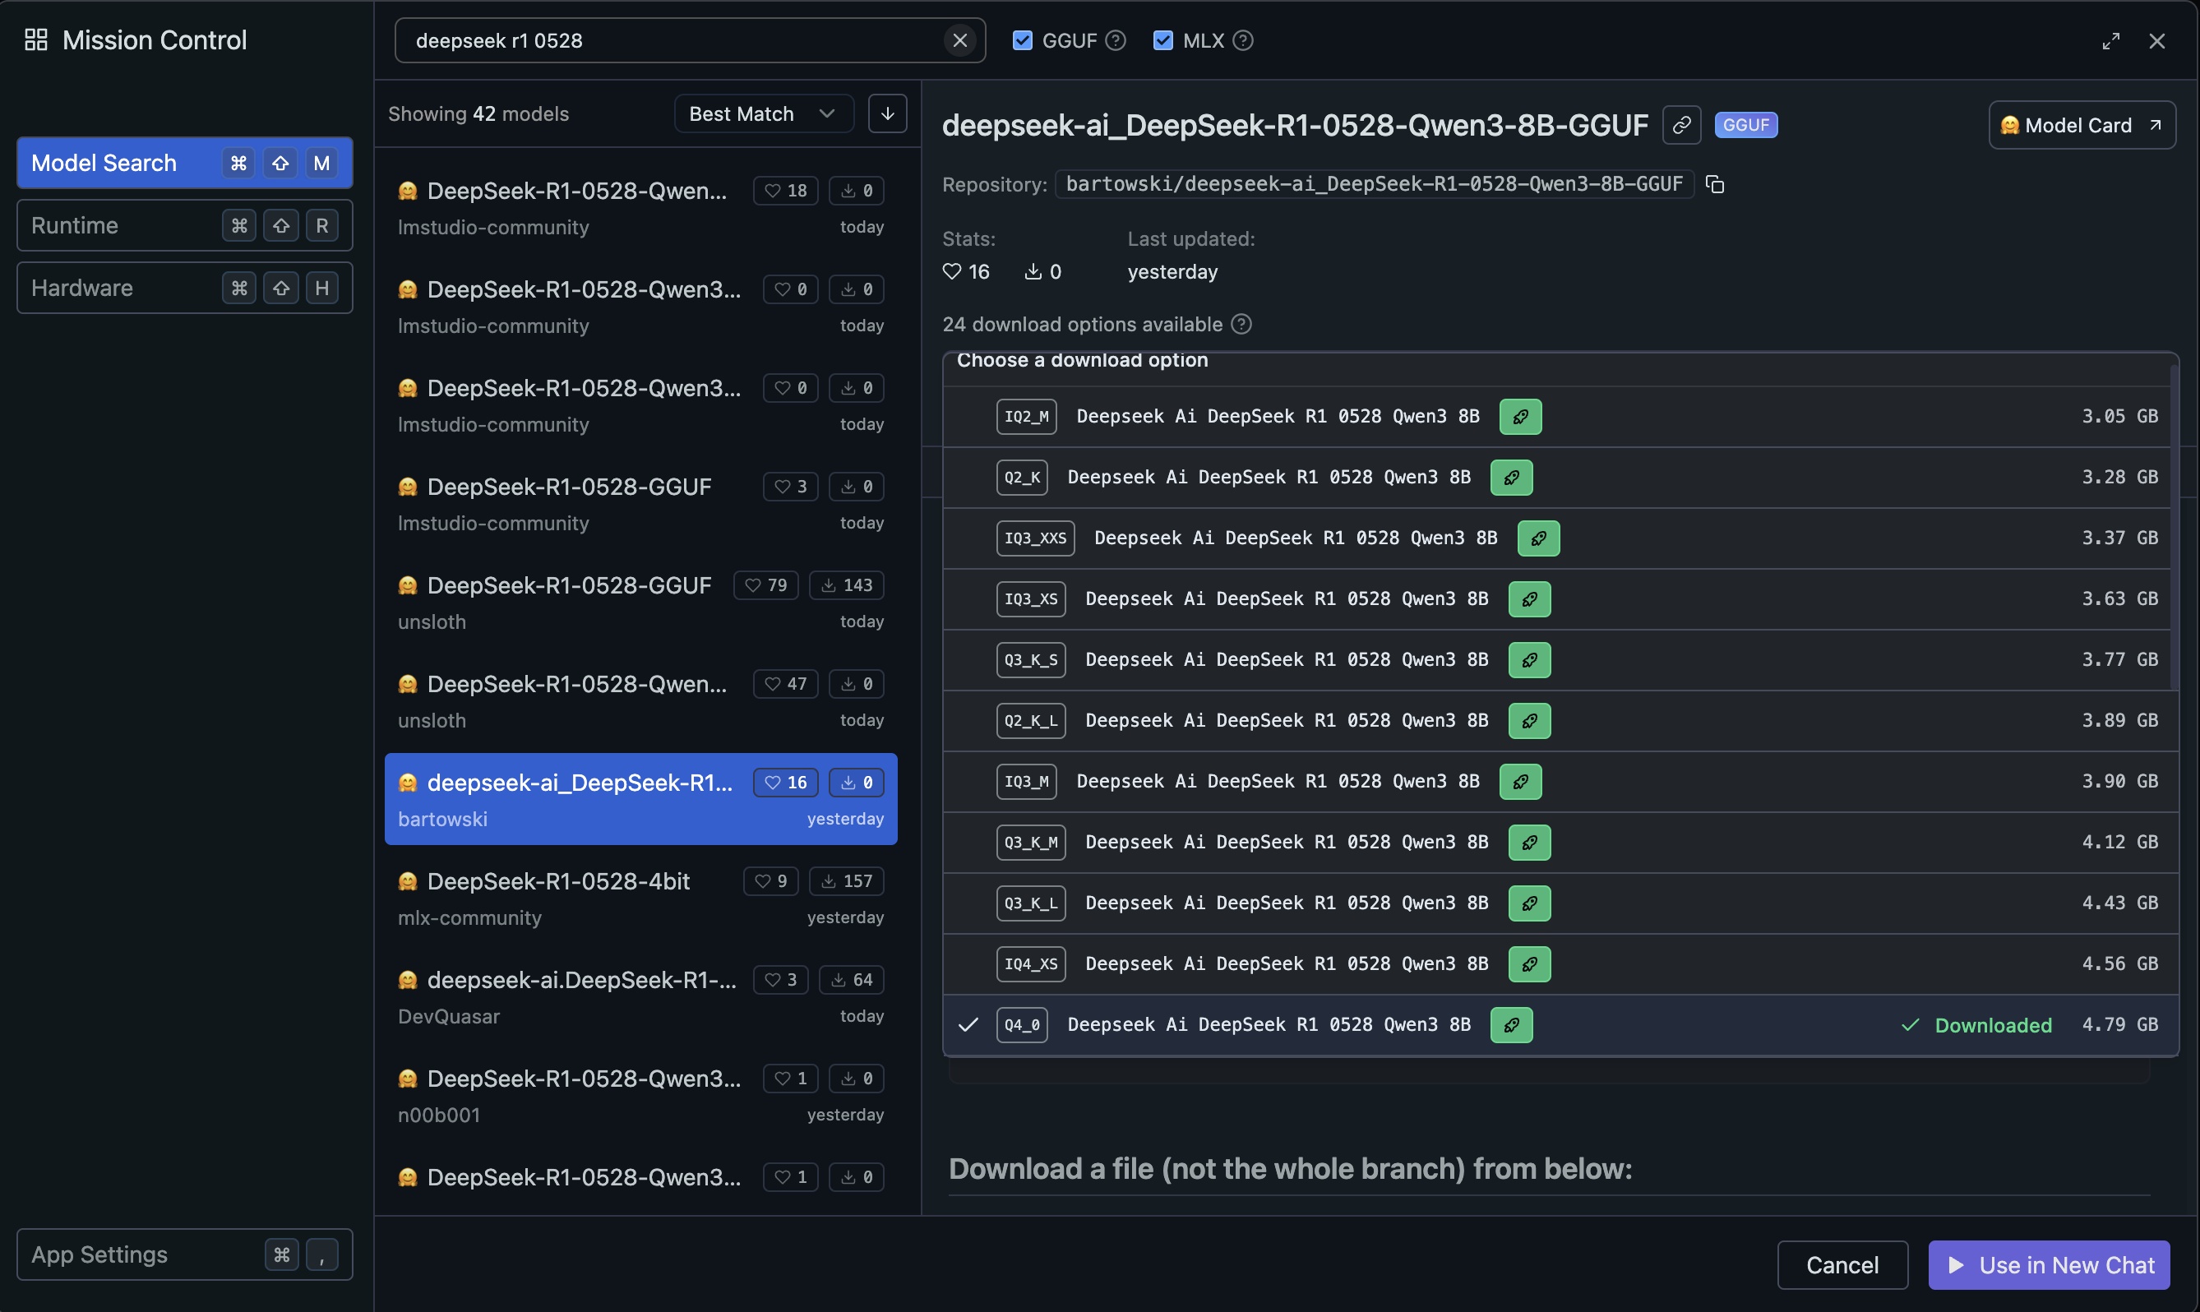The width and height of the screenshot is (2200, 1312).
Task: Click the green link icon on IQ4_XS row
Action: pyautogui.click(x=1529, y=964)
